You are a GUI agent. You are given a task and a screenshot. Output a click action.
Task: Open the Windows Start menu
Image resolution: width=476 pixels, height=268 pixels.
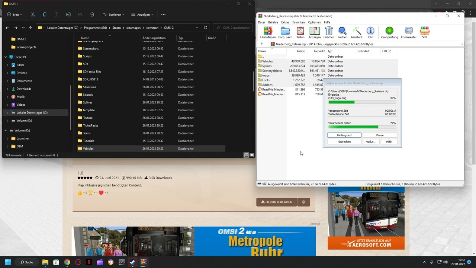tap(8, 262)
